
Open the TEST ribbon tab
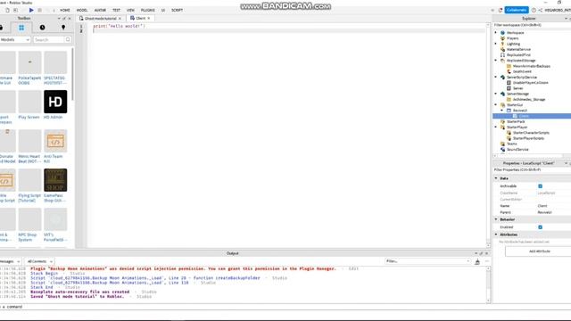tap(116, 10)
